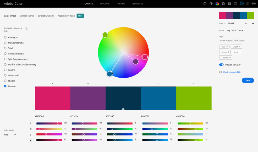The image size is (258, 152).
Task: Expand library options with the plus next to SPARK
Action: [253, 23]
